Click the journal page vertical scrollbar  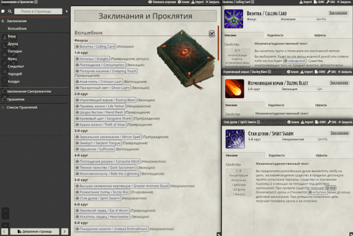tap(219, 43)
